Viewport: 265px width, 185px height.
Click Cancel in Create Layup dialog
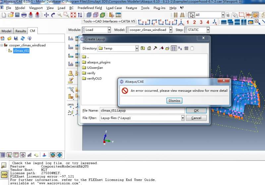click(x=196, y=118)
